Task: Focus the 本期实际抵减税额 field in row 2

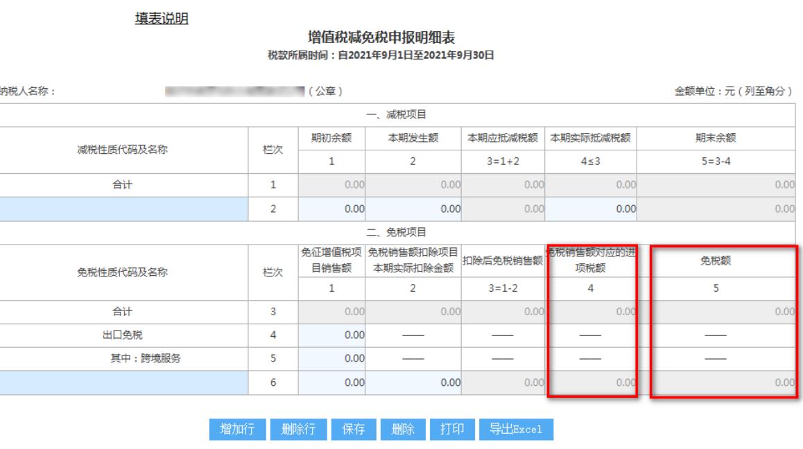Action: coord(591,208)
